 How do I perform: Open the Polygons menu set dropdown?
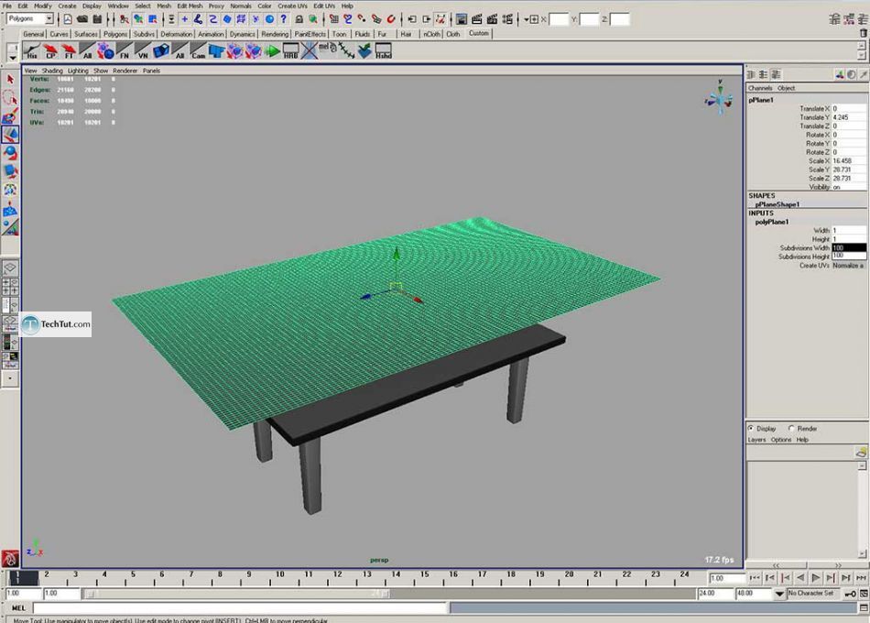click(x=30, y=19)
